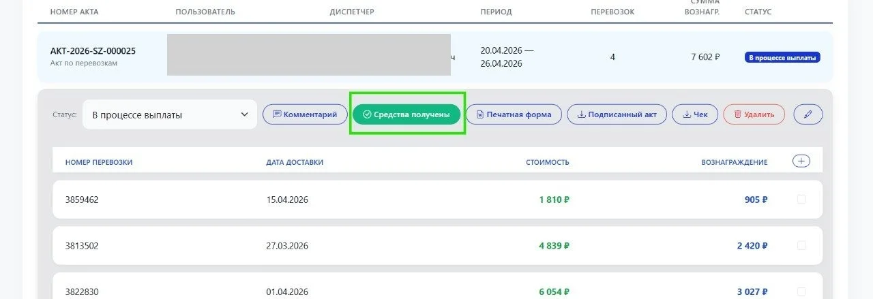Check the box for shipment 3813502

pos(801,245)
